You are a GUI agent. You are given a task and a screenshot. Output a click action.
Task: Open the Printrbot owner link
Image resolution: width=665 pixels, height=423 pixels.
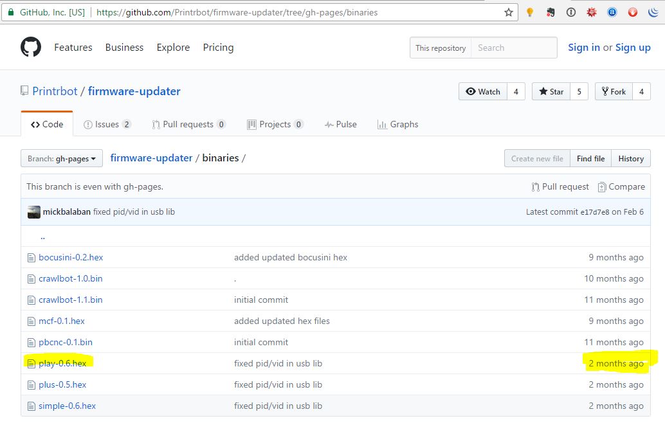(x=55, y=91)
